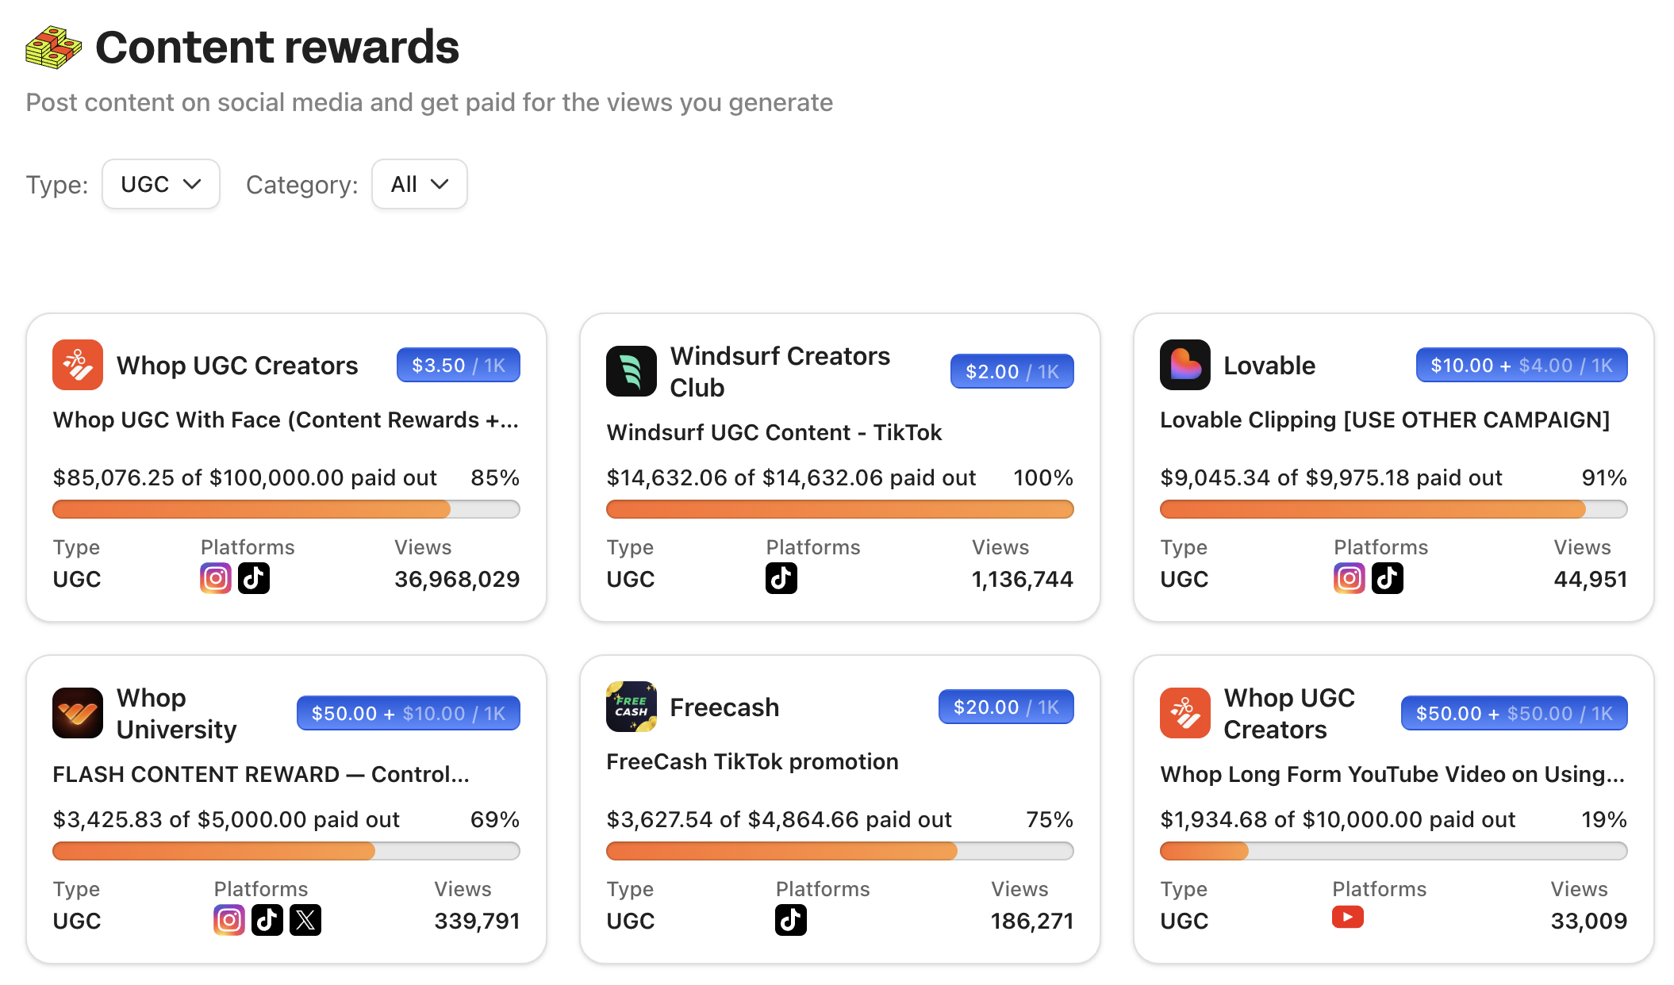Open the Type UGC dropdown
This screenshot has height=985, width=1674.
(x=160, y=184)
